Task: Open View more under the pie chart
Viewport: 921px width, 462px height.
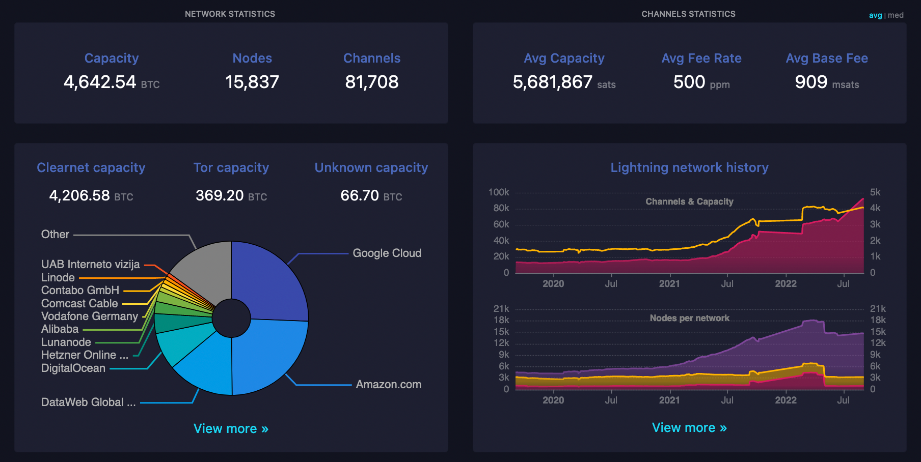Action: pos(231,428)
